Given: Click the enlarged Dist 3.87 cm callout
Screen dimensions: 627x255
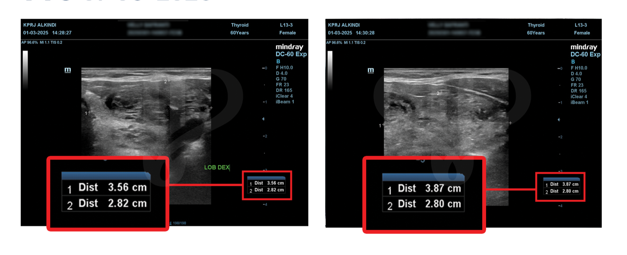Looking at the screenshot, I should pyautogui.click(x=424, y=189).
